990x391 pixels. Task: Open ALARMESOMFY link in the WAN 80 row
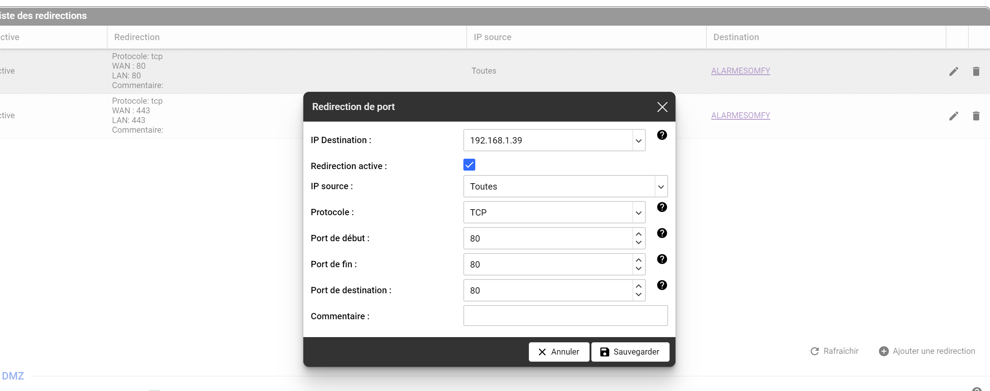click(741, 71)
